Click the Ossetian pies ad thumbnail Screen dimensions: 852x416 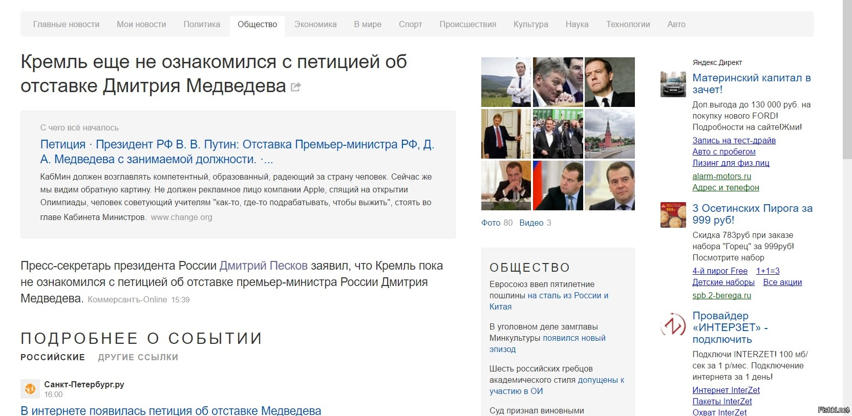coord(673,214)
